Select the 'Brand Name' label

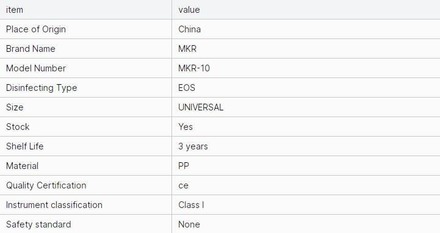31,49
